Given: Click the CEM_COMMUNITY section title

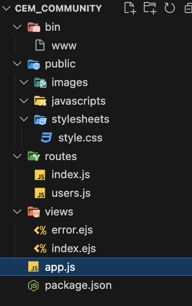Looking at the screenshot, I should [58, 9].
